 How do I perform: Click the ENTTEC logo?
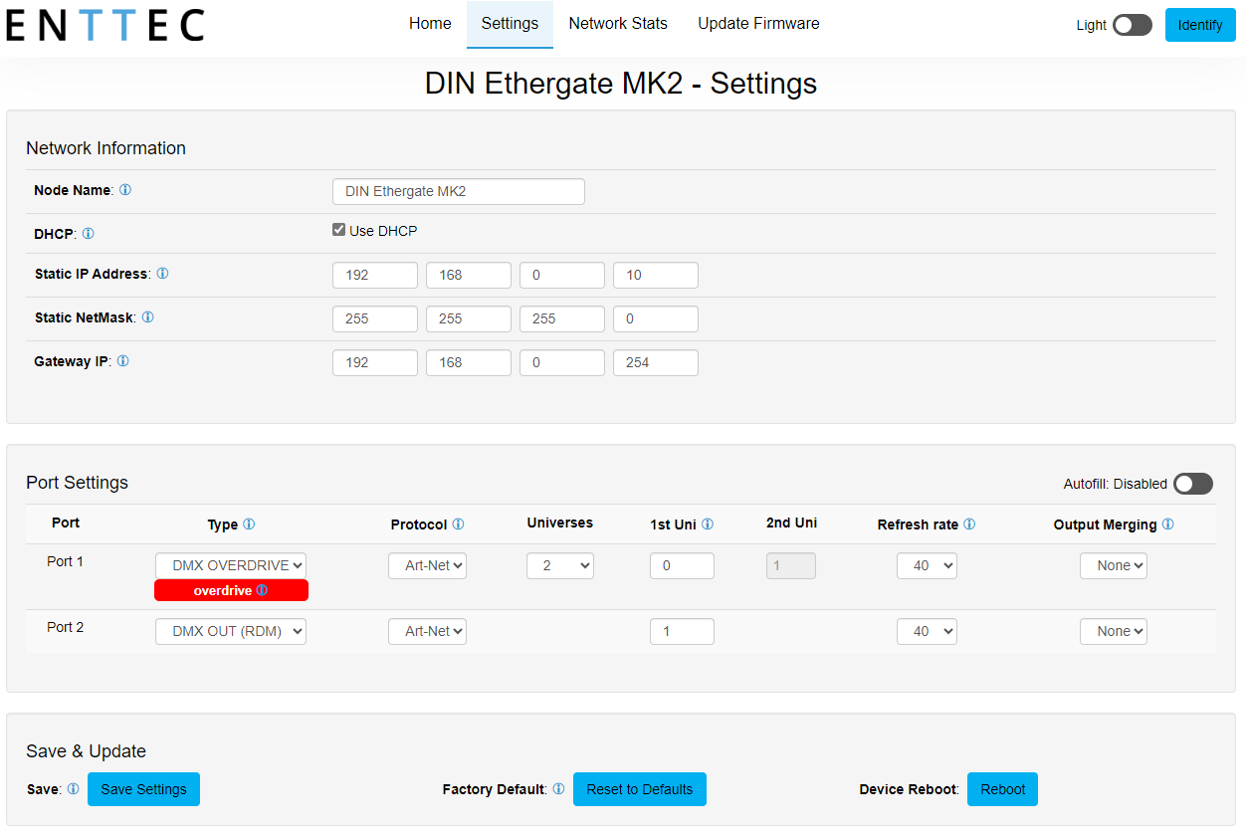point(104,25)
